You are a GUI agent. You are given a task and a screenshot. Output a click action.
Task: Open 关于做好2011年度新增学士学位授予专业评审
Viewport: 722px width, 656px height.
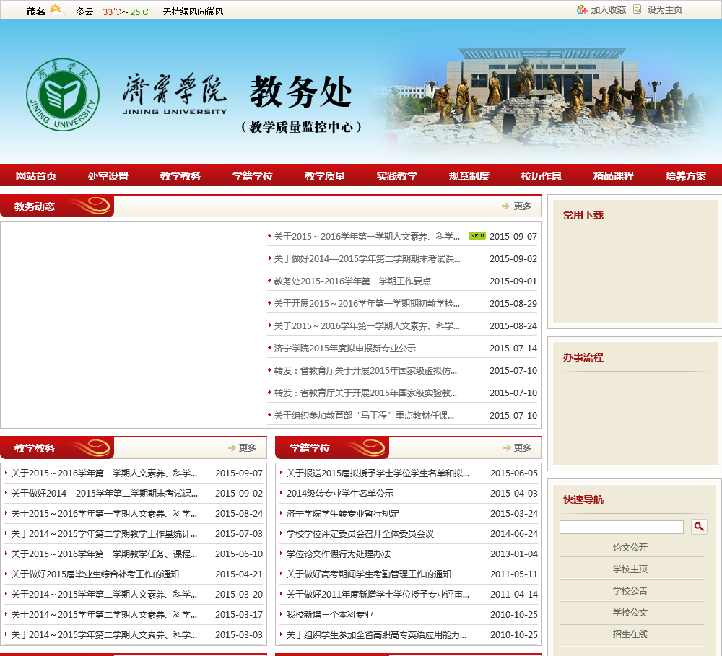click(x=378, y=595)
